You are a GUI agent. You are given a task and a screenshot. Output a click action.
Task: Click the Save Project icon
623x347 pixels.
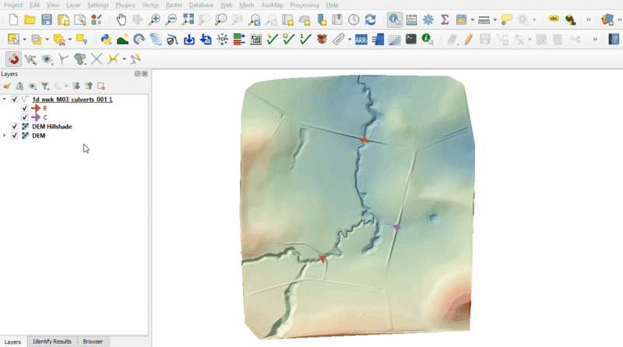pyautogui.click(x=47, y=19)
